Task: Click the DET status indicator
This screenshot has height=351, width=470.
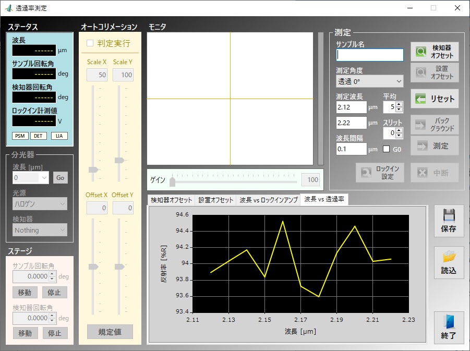Action: coord(39,136)
